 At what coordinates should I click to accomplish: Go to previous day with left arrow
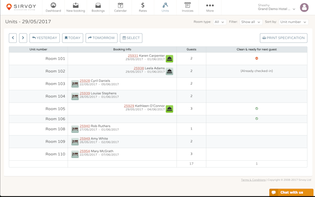[x=13, y=38]
